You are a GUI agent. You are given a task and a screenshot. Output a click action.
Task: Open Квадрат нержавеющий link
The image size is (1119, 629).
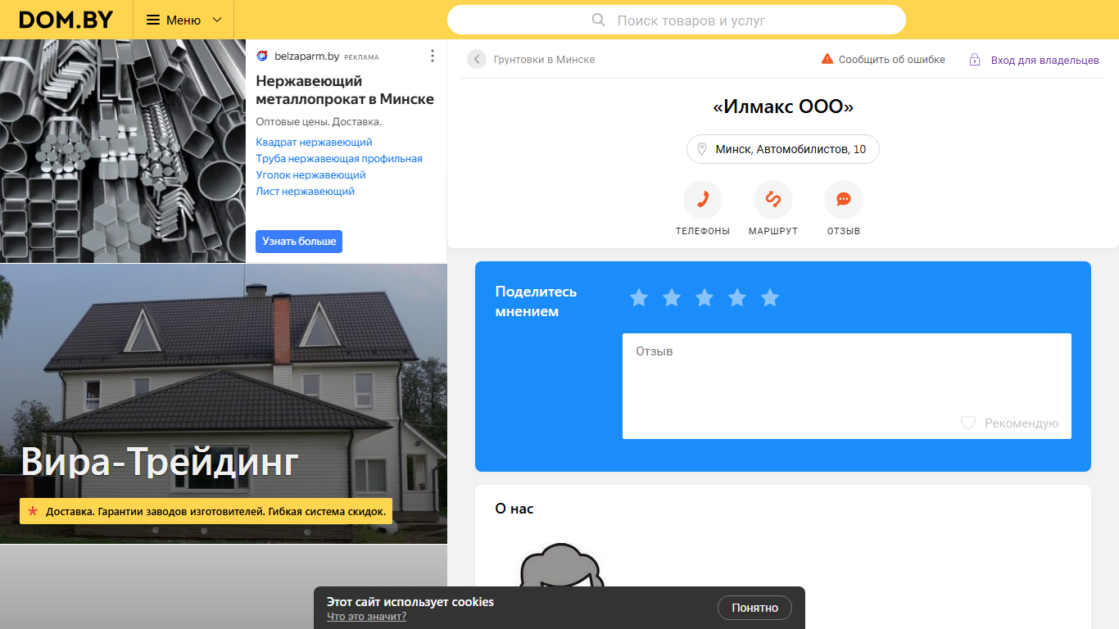pyautogui.click(x=314, y=143)
